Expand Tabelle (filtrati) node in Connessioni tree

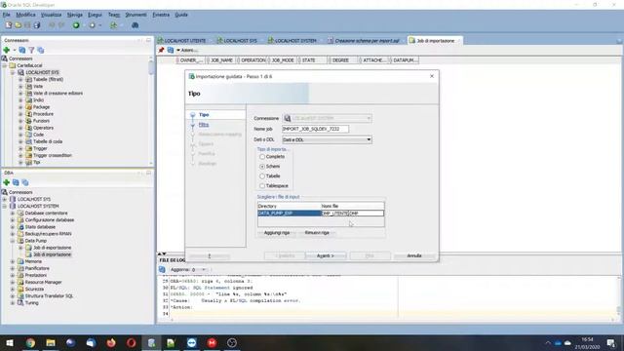coord(20,79)
